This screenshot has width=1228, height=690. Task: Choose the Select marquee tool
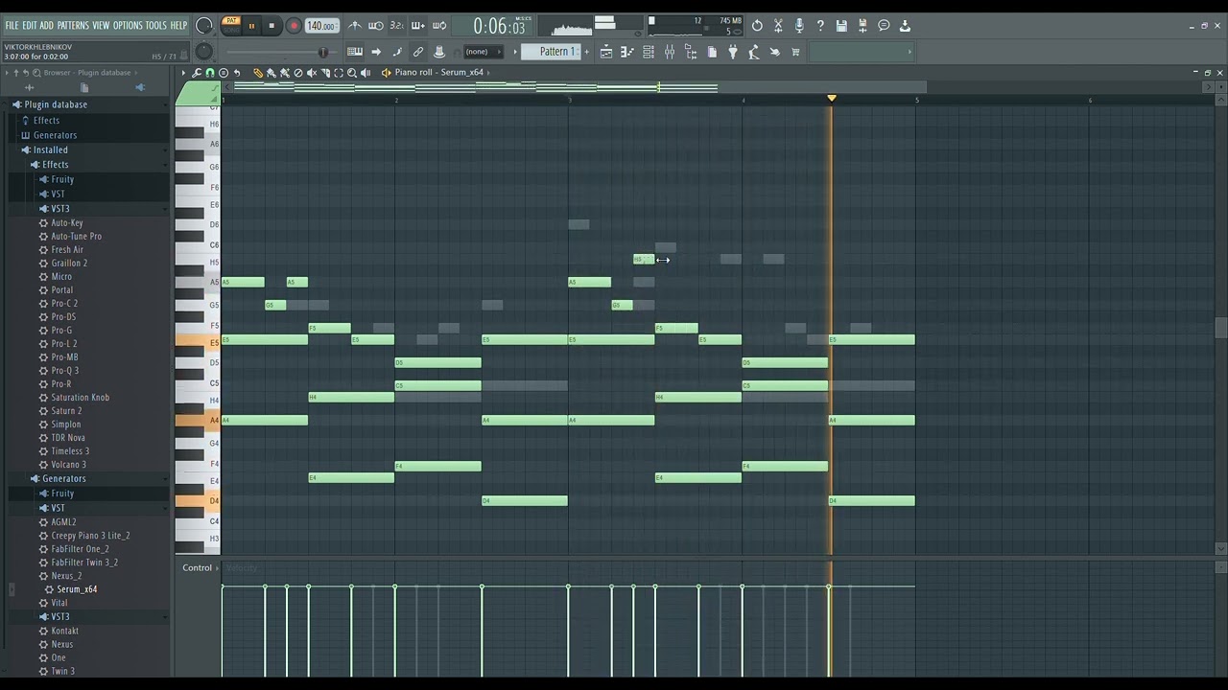click(339, 73)
